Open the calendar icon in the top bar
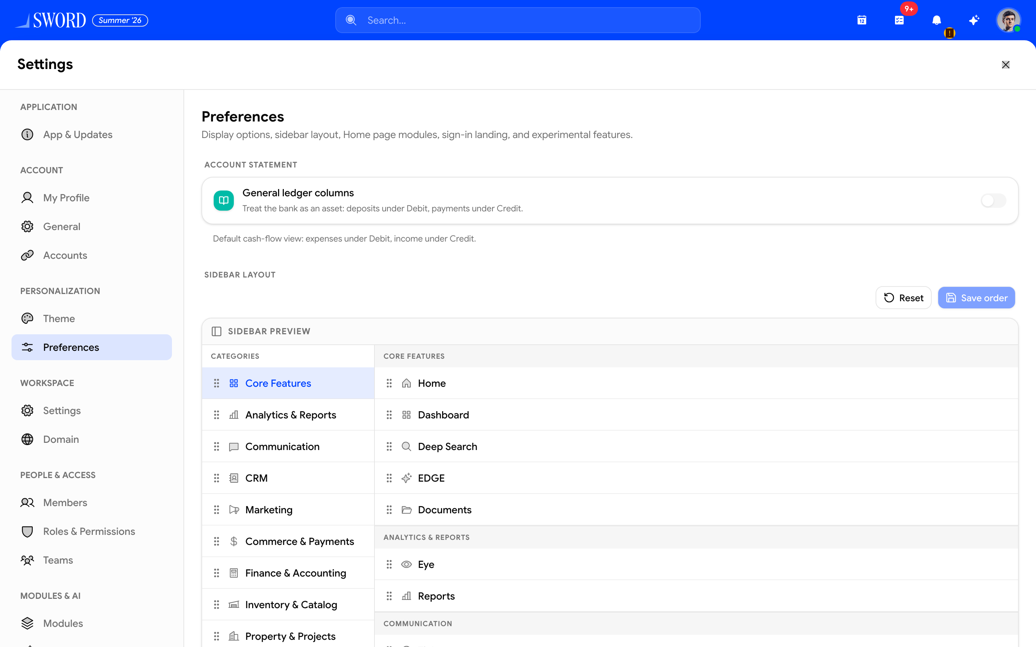The image size is (1036, 647). click(862, 20)
